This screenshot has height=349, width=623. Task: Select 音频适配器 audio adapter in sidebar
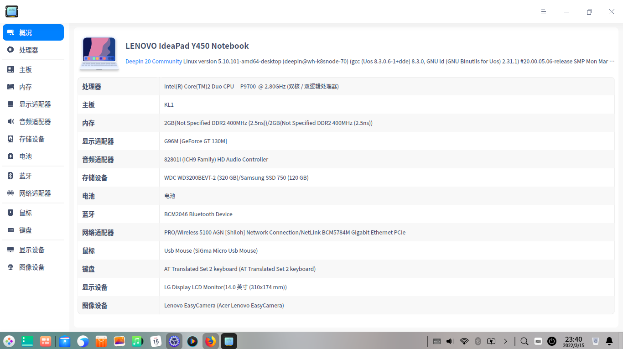(33, 121)
